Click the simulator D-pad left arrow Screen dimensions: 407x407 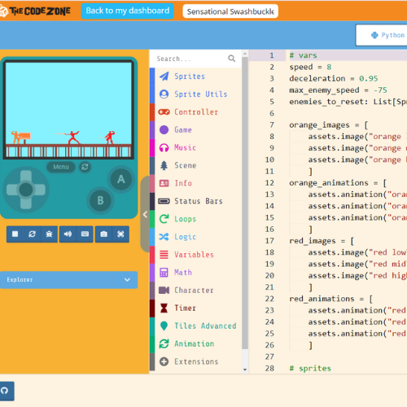pyautogui.click(x=12, y=190)
